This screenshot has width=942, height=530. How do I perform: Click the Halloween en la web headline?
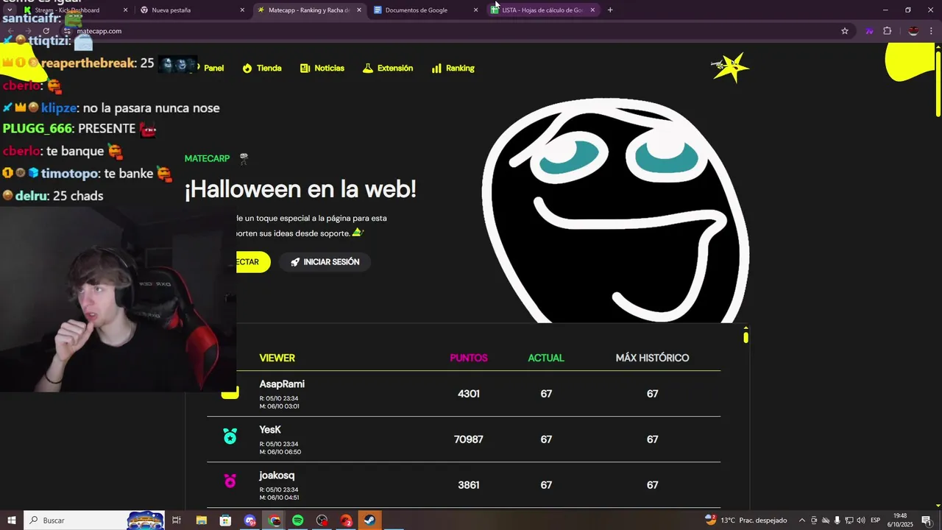[x=300, y=189]
